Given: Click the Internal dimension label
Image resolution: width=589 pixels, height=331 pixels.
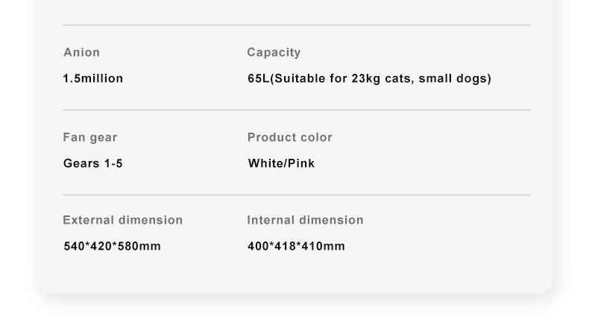Looking at the screenshot, I should [306, 220].
